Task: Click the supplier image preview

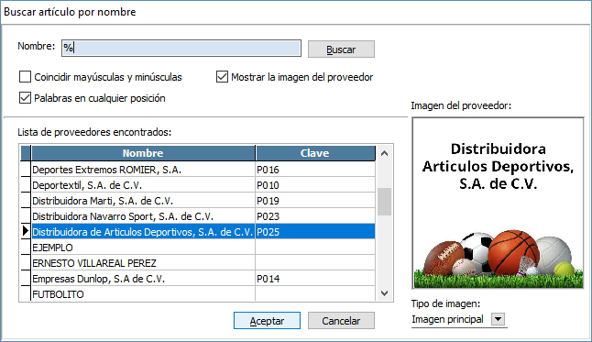Action: [x=498, y=203]
